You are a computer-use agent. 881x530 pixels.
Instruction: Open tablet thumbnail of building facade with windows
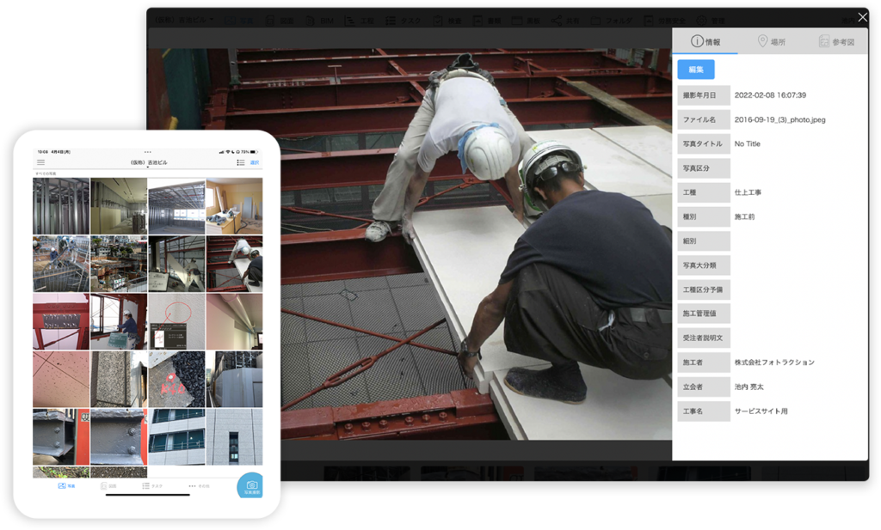pyautogui.click(x=176, y=436)
